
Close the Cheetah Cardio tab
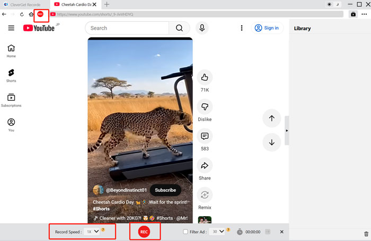click(94, 4)
